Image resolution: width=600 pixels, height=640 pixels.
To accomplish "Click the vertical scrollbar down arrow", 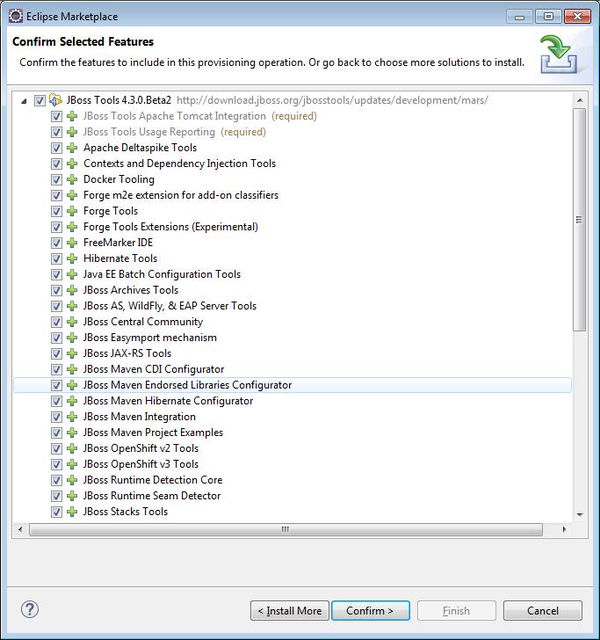I will [x=580, y=515].
